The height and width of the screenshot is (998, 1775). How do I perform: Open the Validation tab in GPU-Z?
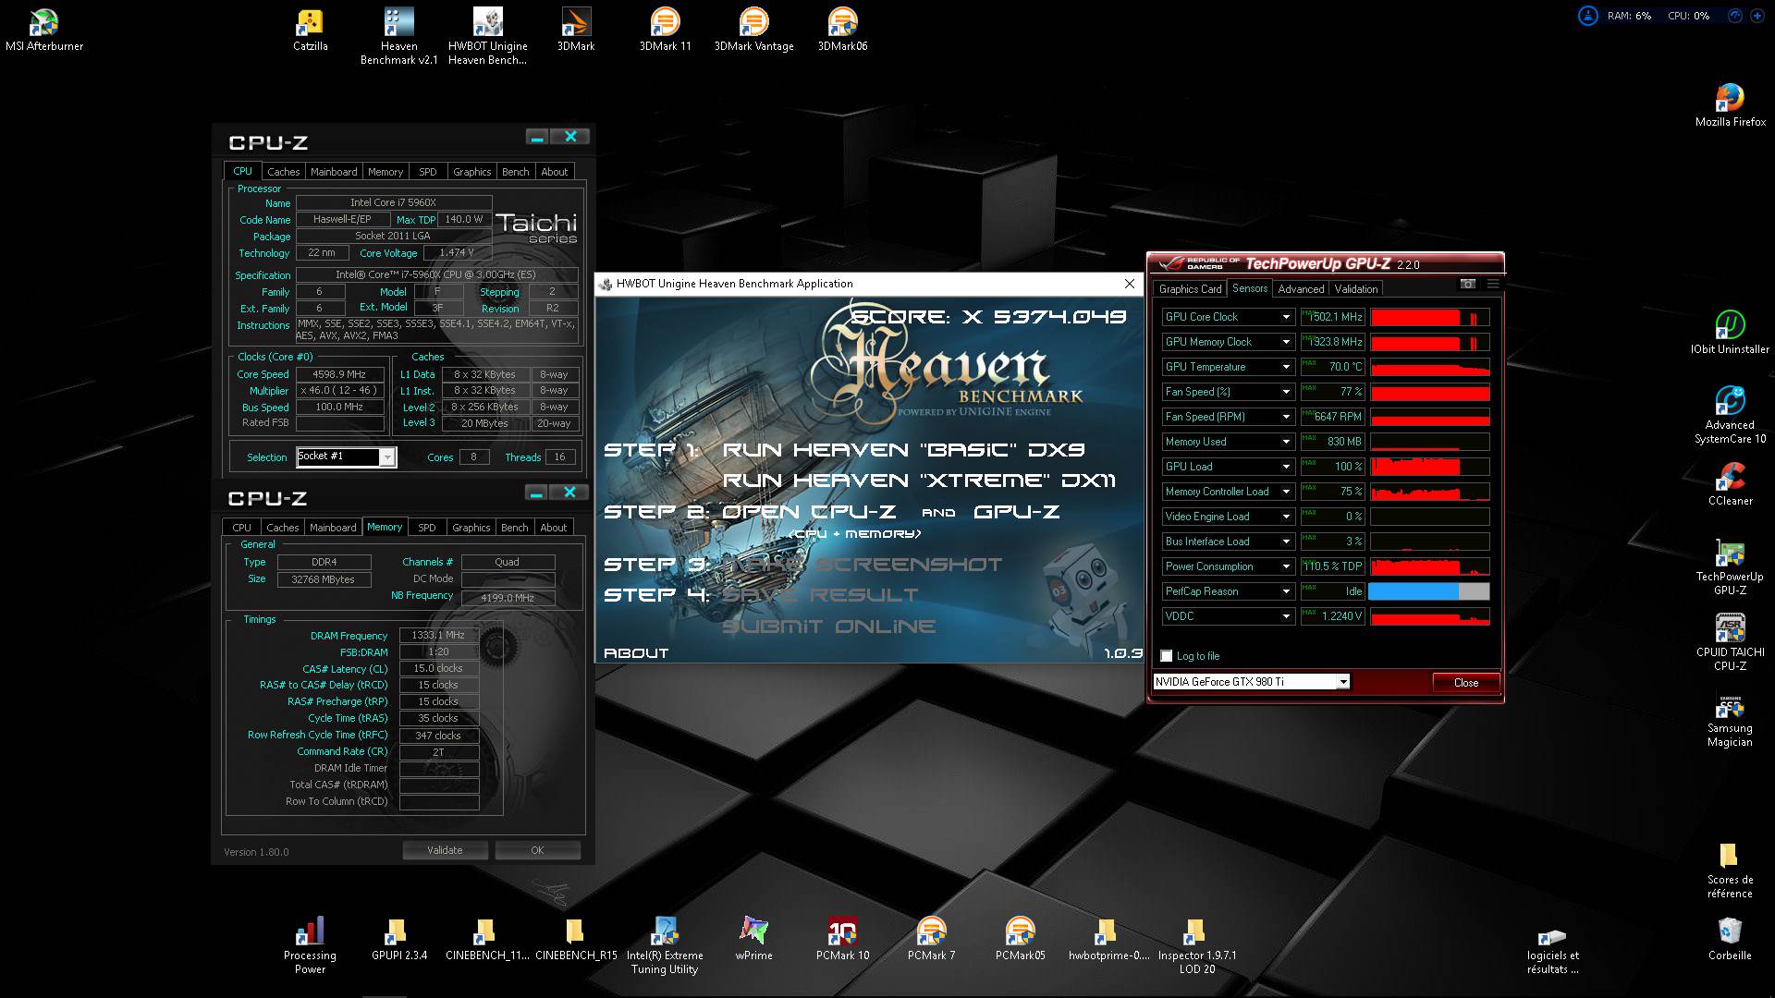point(1356,289)
